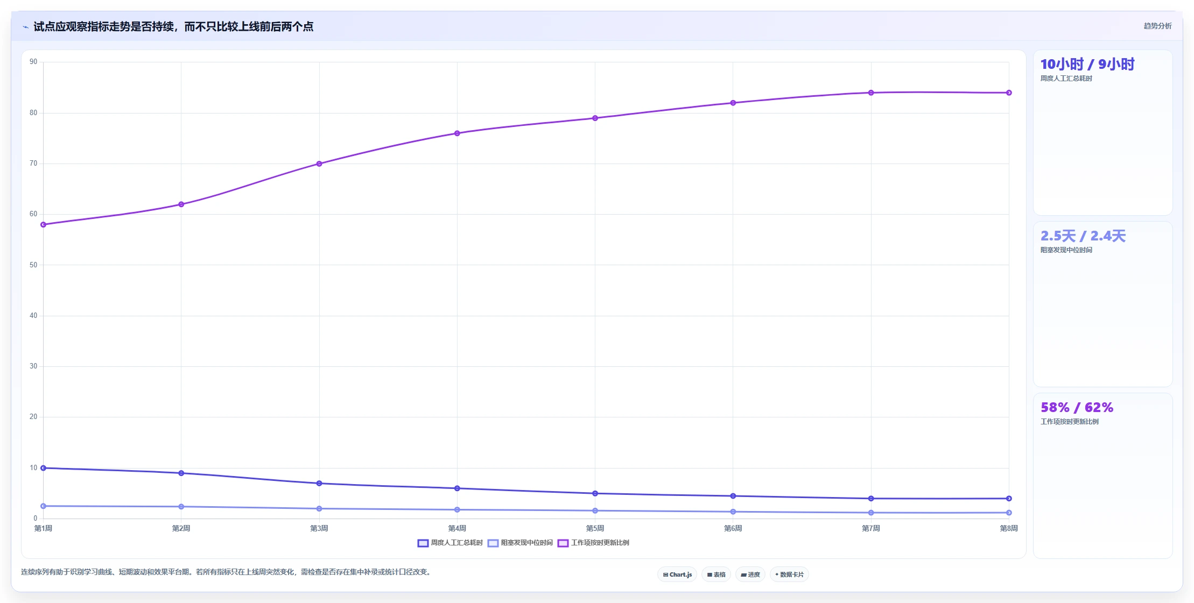Click the dark blue line point at 第7周

tap(871, 499)
